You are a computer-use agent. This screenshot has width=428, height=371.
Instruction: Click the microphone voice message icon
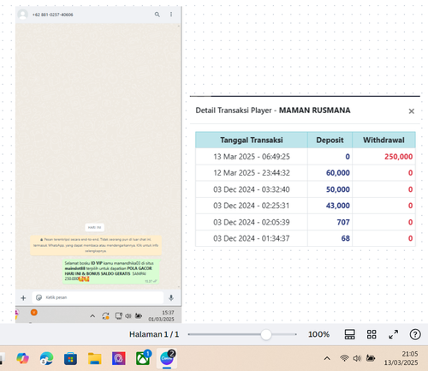(171, 297)
